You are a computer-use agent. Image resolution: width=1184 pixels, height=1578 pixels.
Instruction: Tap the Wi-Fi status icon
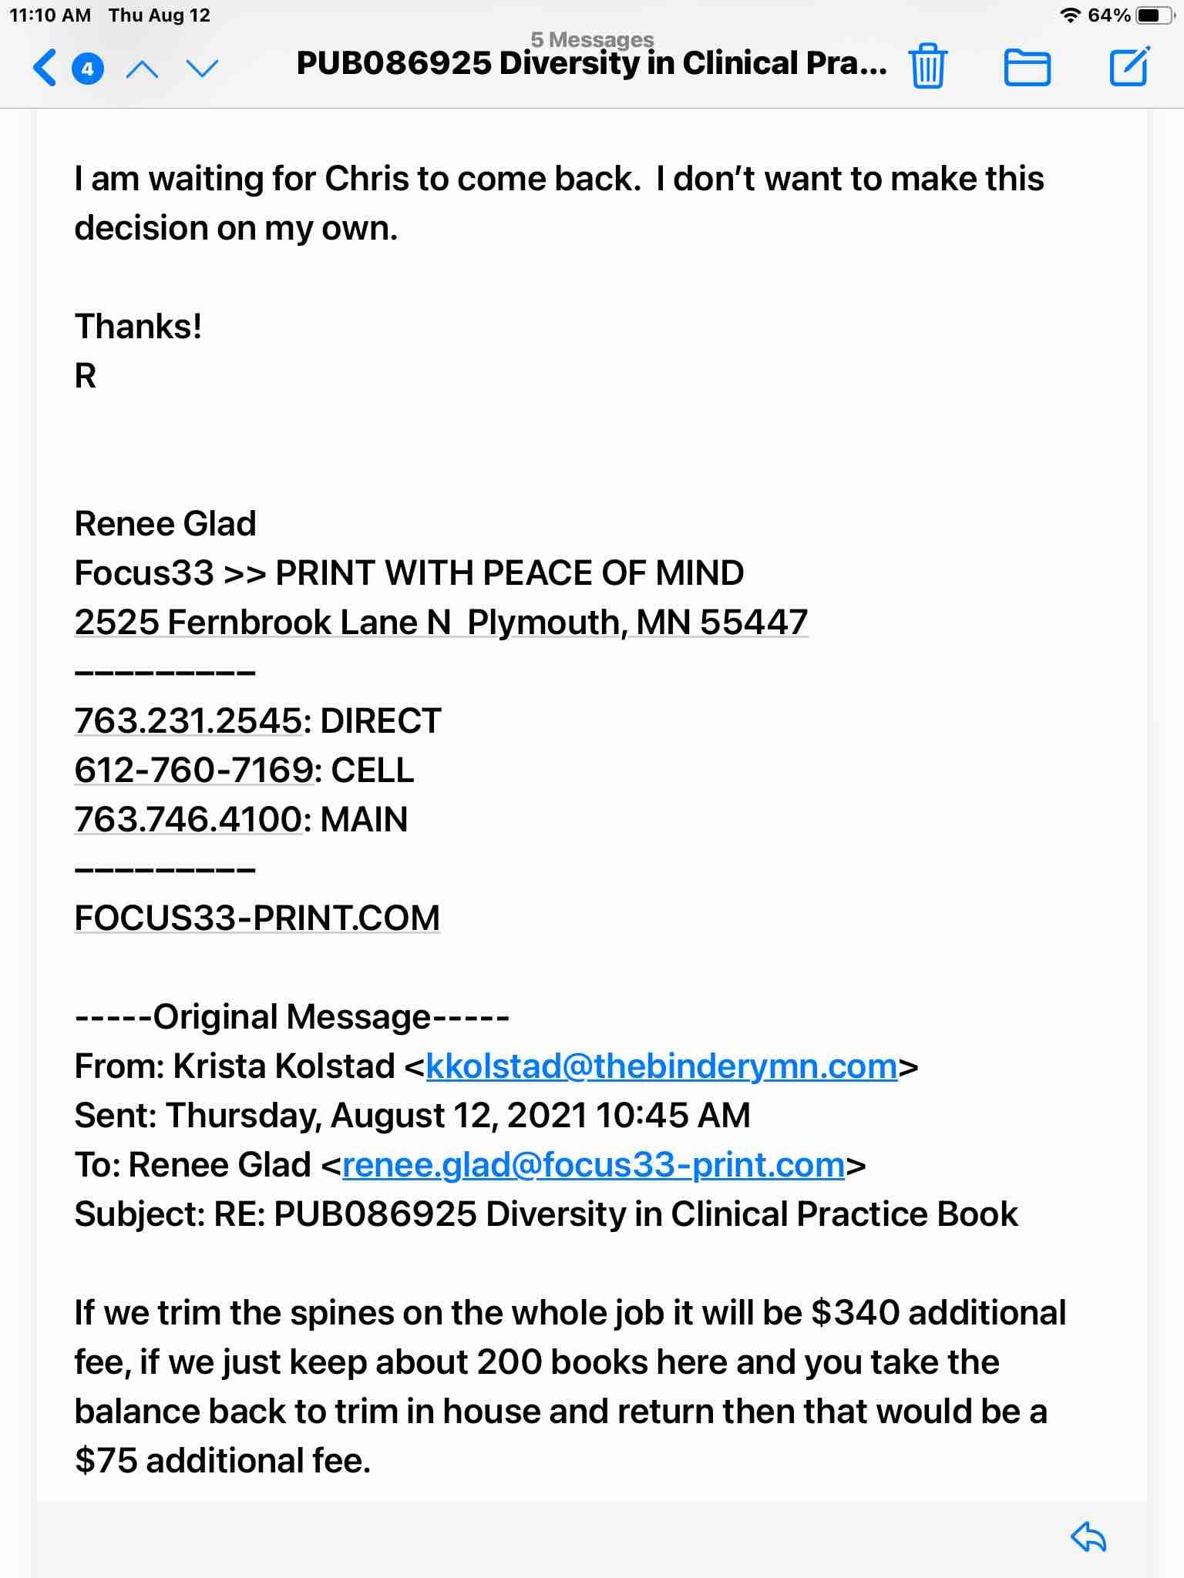pyautogui.click(x=1069, y=15)
